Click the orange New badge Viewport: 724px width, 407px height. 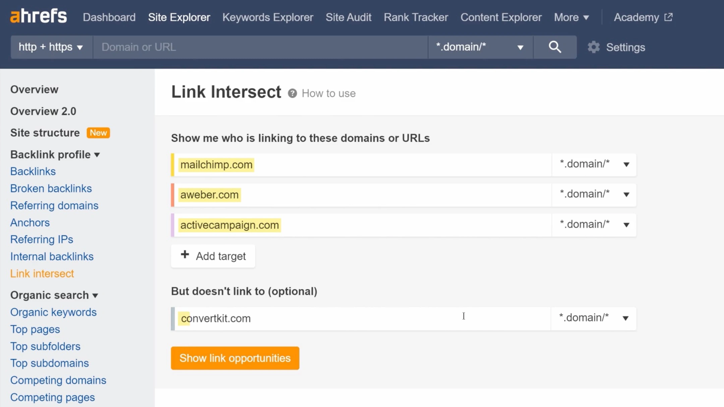click(x=98, y=133)
